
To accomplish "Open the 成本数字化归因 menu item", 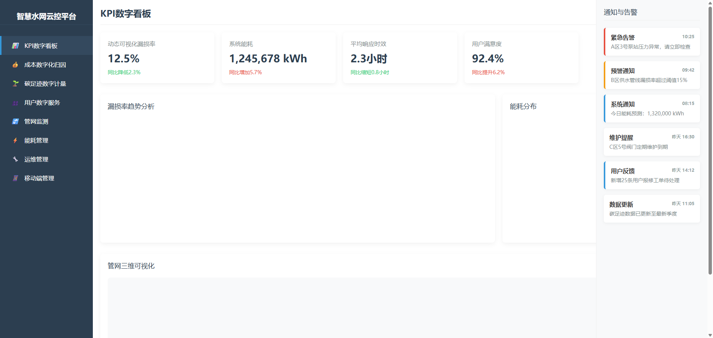I will (x=45, y=65).
